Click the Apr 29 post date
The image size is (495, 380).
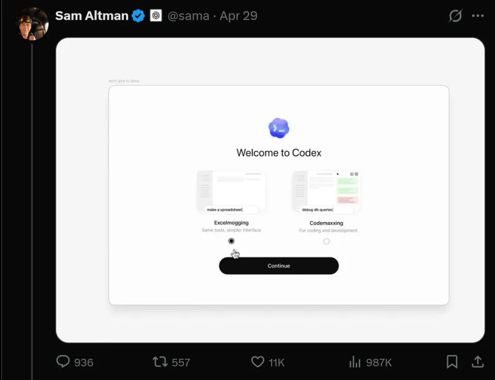click(239, 16)
